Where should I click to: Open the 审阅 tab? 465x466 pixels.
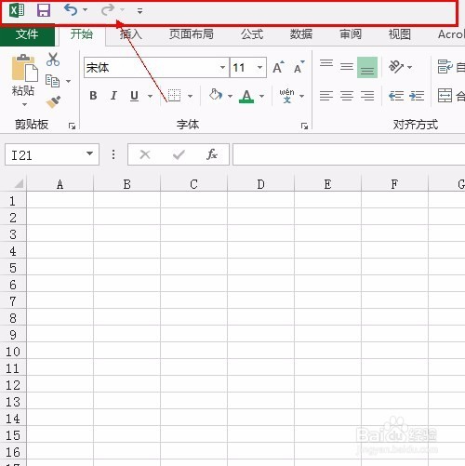click(351, 34)
